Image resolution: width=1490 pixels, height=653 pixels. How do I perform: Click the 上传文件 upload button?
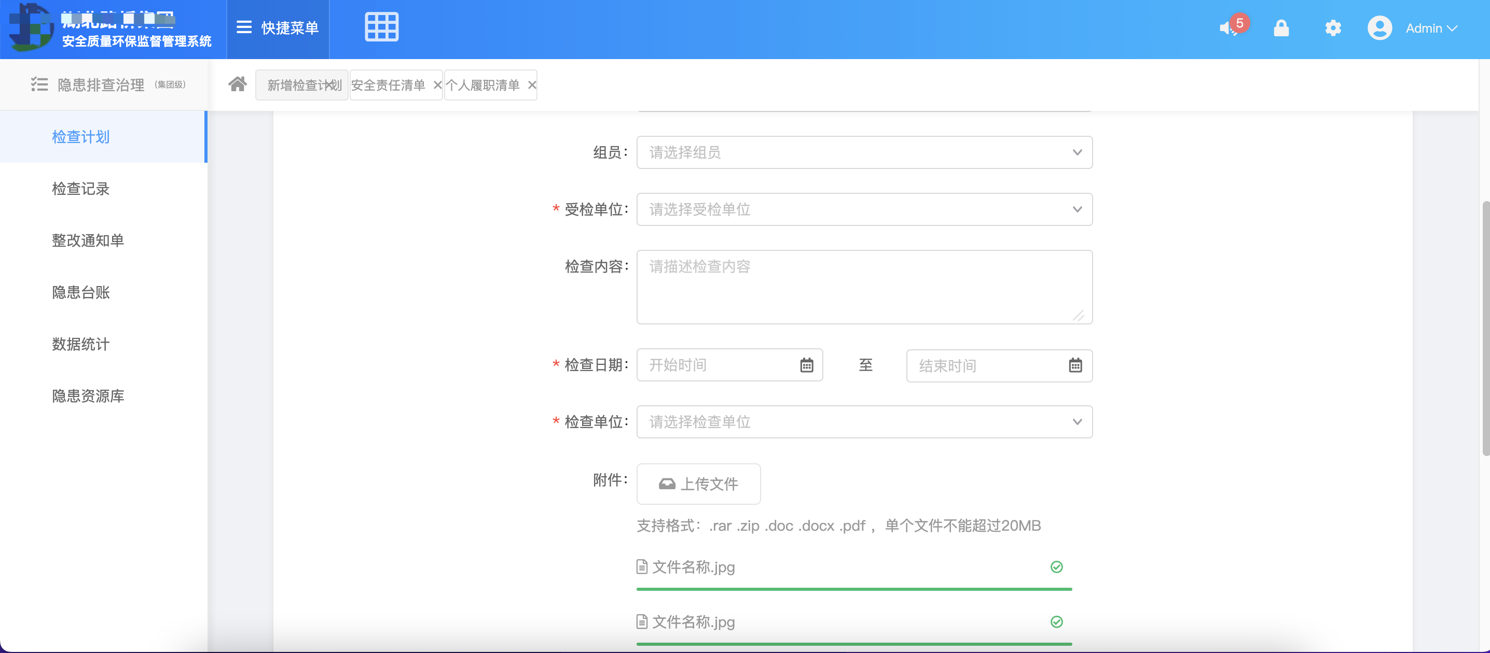click(698, 484)
